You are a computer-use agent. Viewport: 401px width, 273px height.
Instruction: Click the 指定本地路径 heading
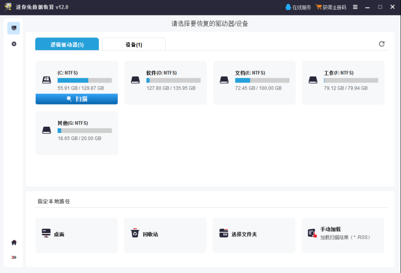coord(54,201)
